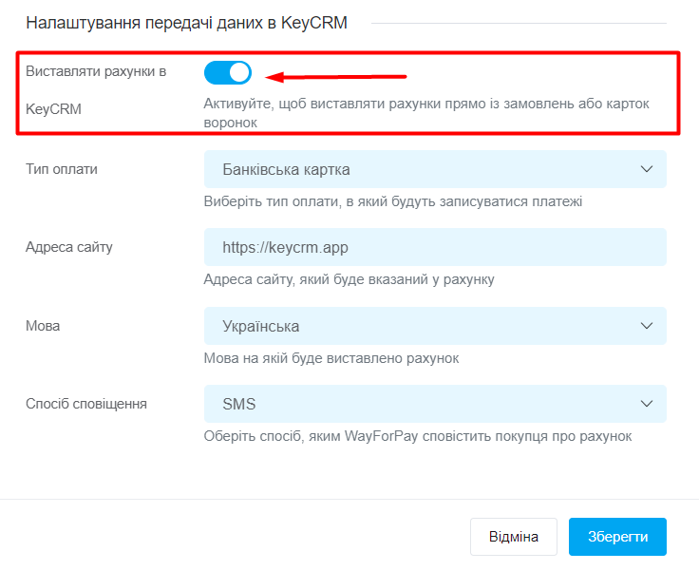This screenshot has width=699, height=571.
Task: Open the Спосіб сповіщення dropdown showing SMS
Action: (435, 404)
